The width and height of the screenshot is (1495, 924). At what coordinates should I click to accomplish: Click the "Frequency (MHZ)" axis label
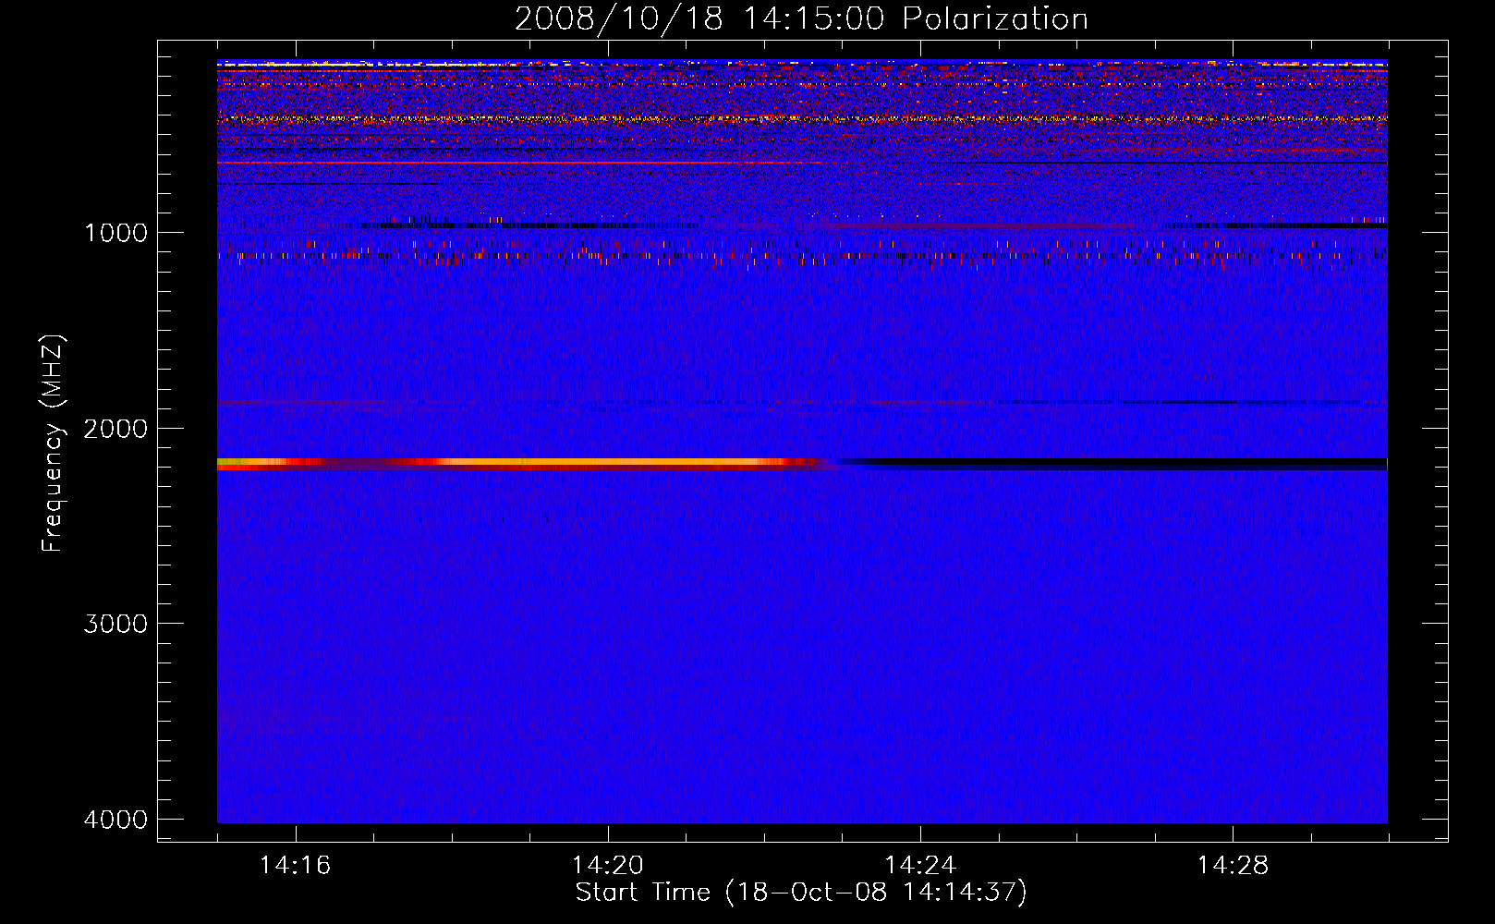click(54, 444)
